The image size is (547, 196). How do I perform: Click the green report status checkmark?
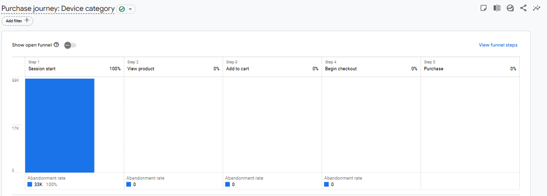(x=122, y=9)
